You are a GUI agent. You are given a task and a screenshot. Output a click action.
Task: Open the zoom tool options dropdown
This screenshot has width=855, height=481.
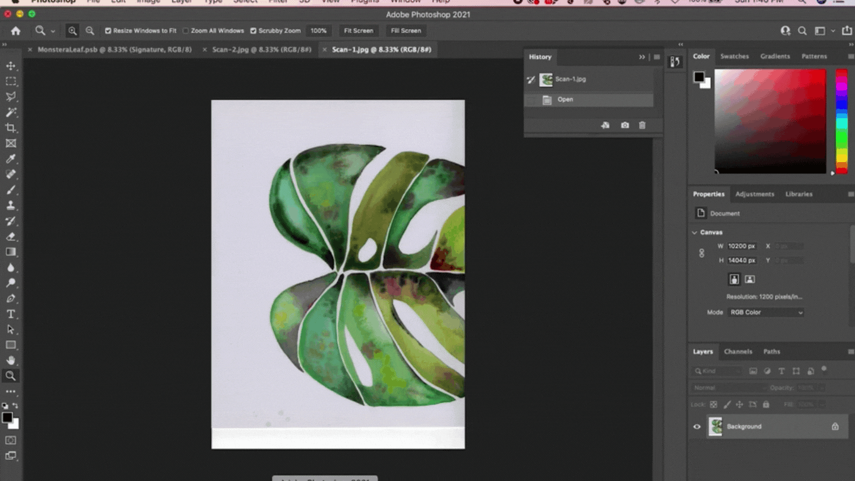click(52, 30)
